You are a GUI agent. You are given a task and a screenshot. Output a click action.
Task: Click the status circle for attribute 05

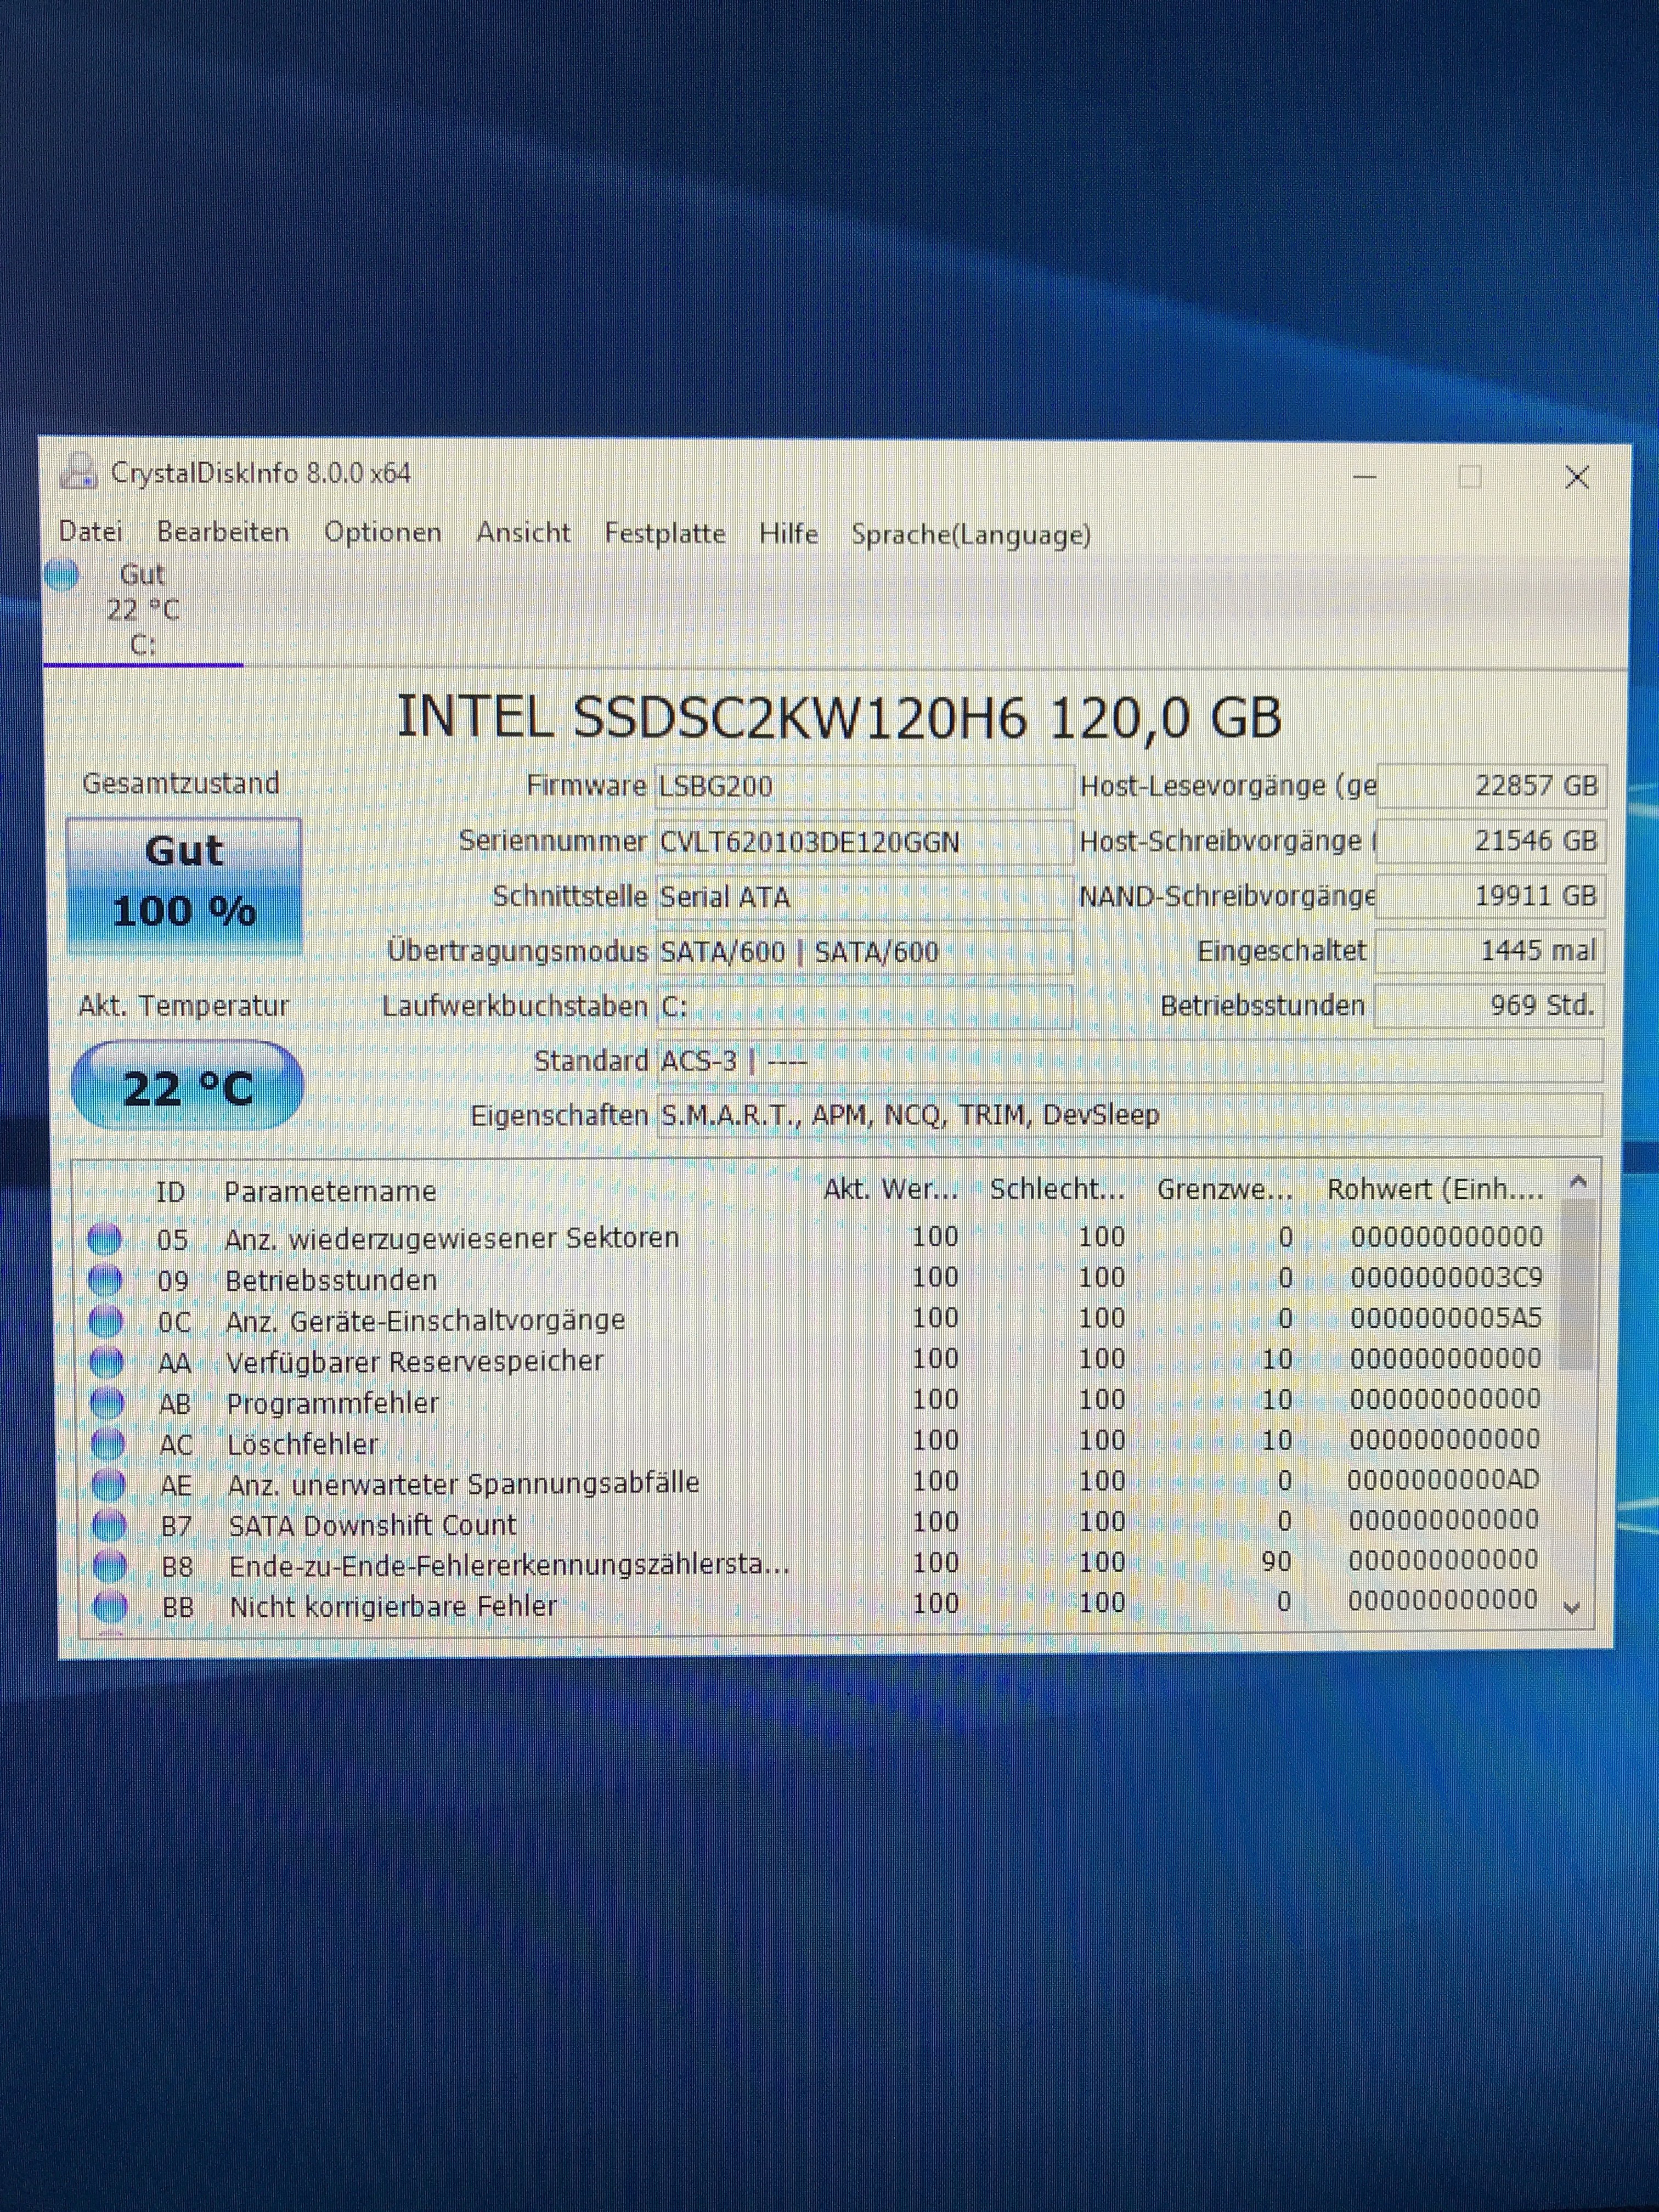[x=105, y=1239]
